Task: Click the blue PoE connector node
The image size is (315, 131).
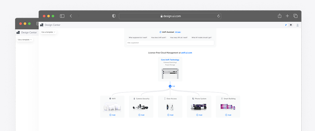Action: (170, 86)
